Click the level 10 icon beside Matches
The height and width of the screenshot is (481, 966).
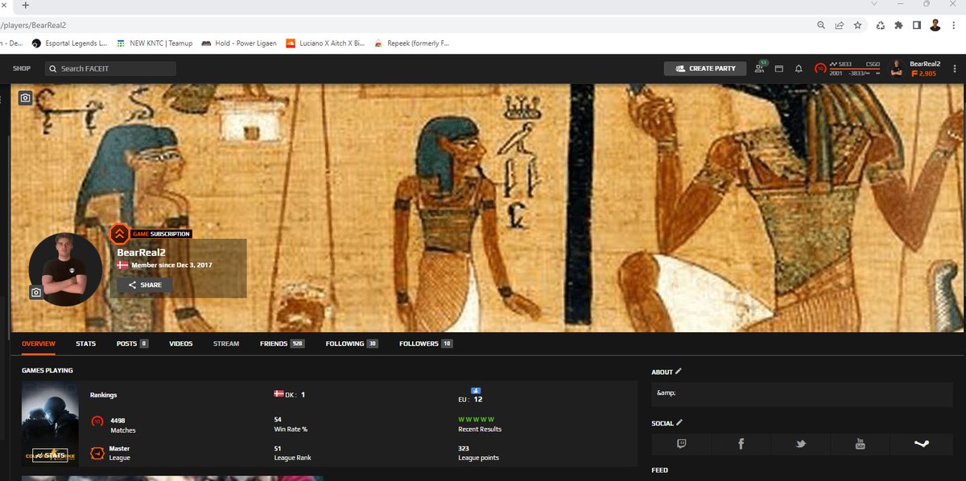coord(97,421)
